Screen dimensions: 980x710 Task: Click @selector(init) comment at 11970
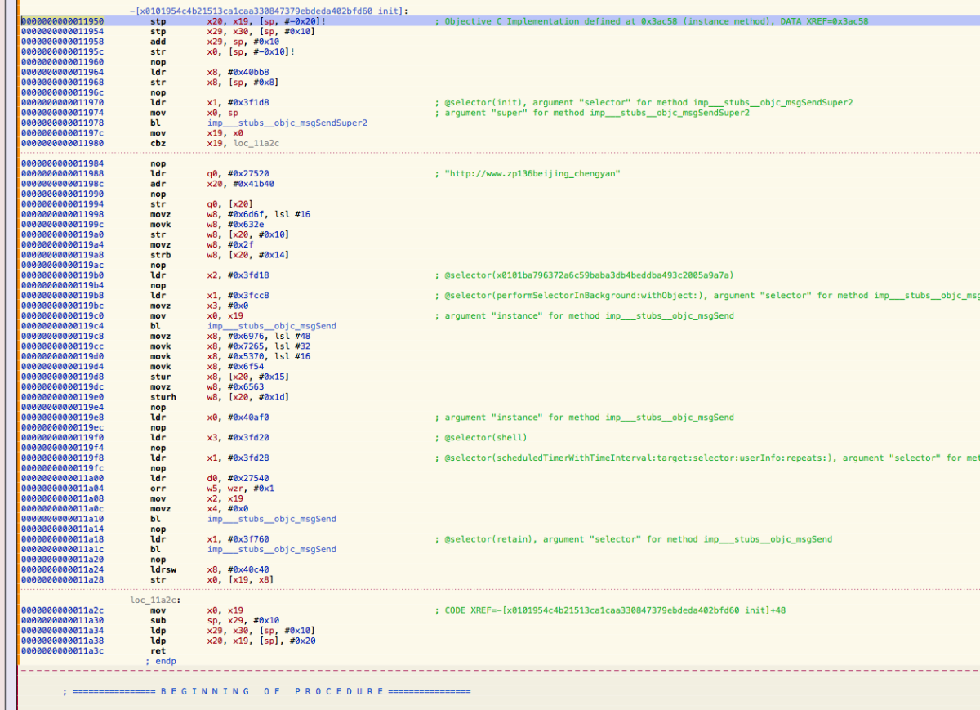[644, 102]
